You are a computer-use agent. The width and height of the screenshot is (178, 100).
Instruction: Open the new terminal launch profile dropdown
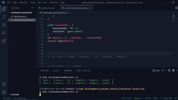pos(165,71)
